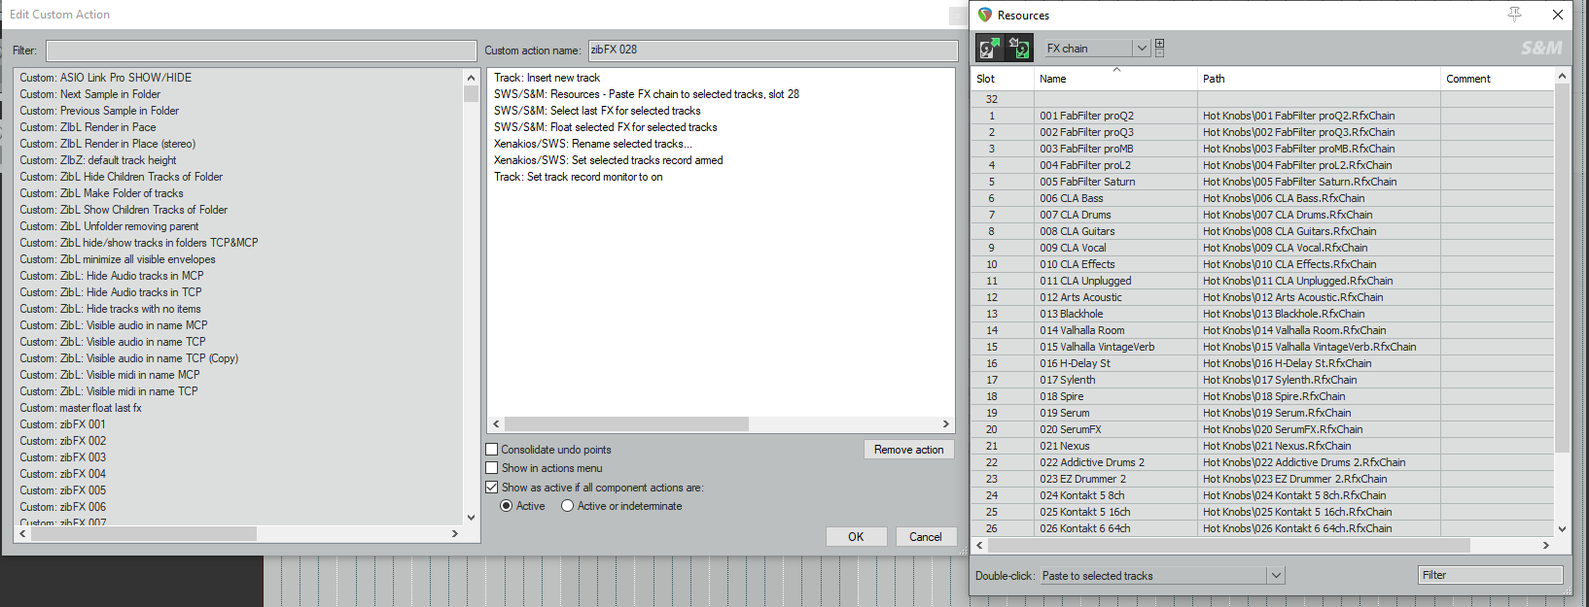Select '026 Kontakt 6 64ch' resource slot
The height and width of the screenshot is (607, 1589).
click(x=1084, y=528)
